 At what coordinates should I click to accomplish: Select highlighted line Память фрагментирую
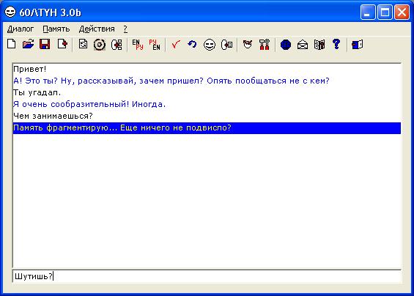click(207, 127)
